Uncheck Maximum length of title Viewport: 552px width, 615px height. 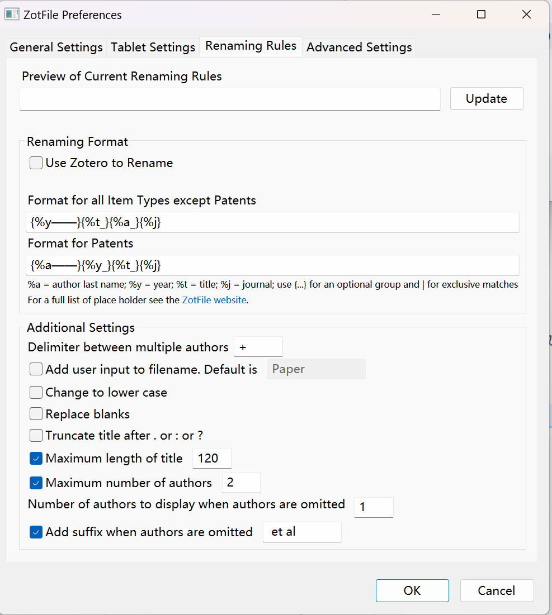point(36,459)
